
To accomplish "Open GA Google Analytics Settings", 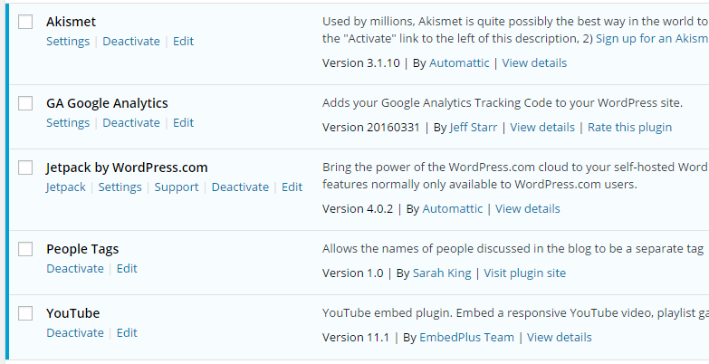I will tap(68, 123).
